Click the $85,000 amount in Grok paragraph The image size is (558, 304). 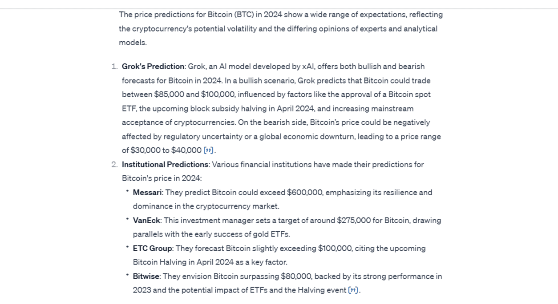click(x=169, y=95)
